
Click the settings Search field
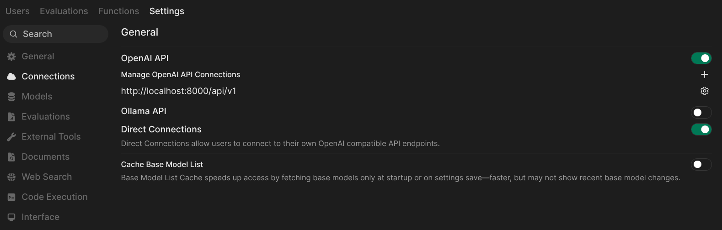pos(59,34)
